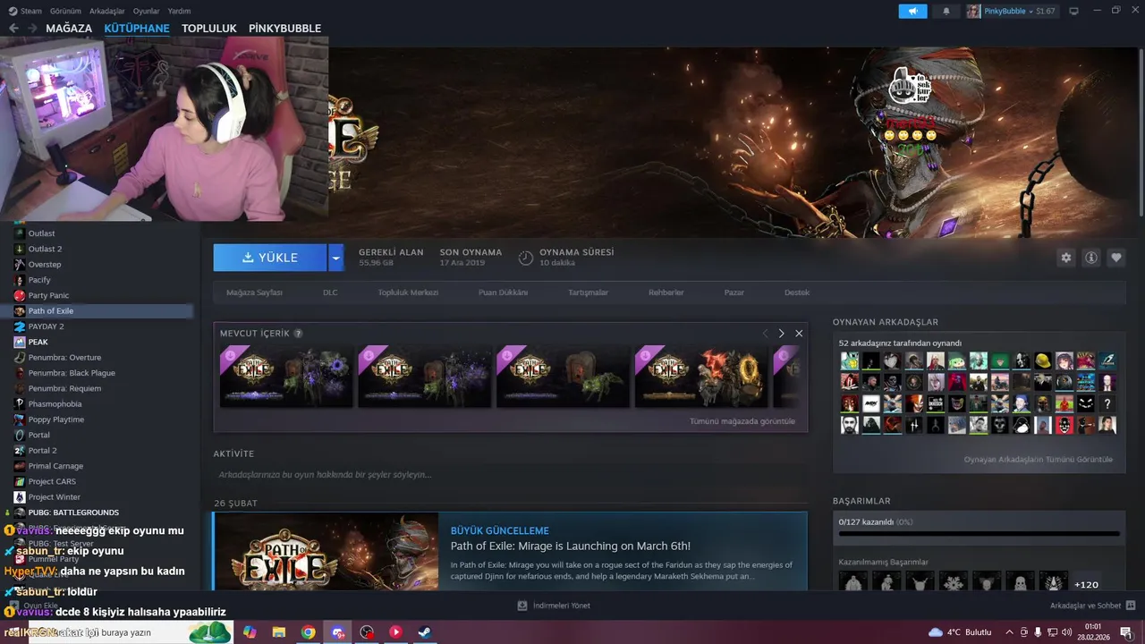Open the Rehberler link
Image resolution: width=1145 pixels, height=644 pixels.
point(666,292)
